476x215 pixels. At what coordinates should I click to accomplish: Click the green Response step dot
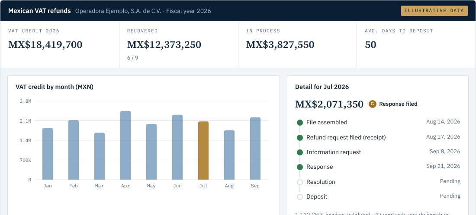coord(299,167)
